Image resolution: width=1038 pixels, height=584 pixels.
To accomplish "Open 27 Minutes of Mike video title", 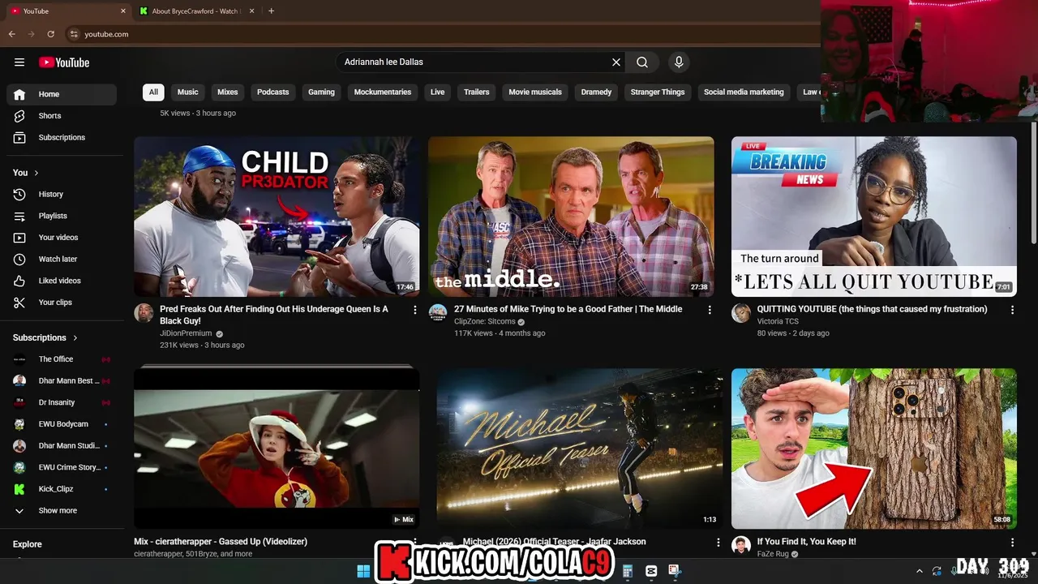I will coord(568,309).
